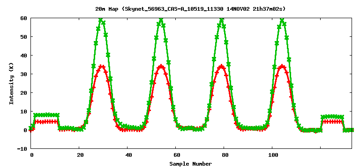Click the fourth green peak near sample 104
Screen dimensions: 360x168
pyautogui.click(x=282, y=20)
